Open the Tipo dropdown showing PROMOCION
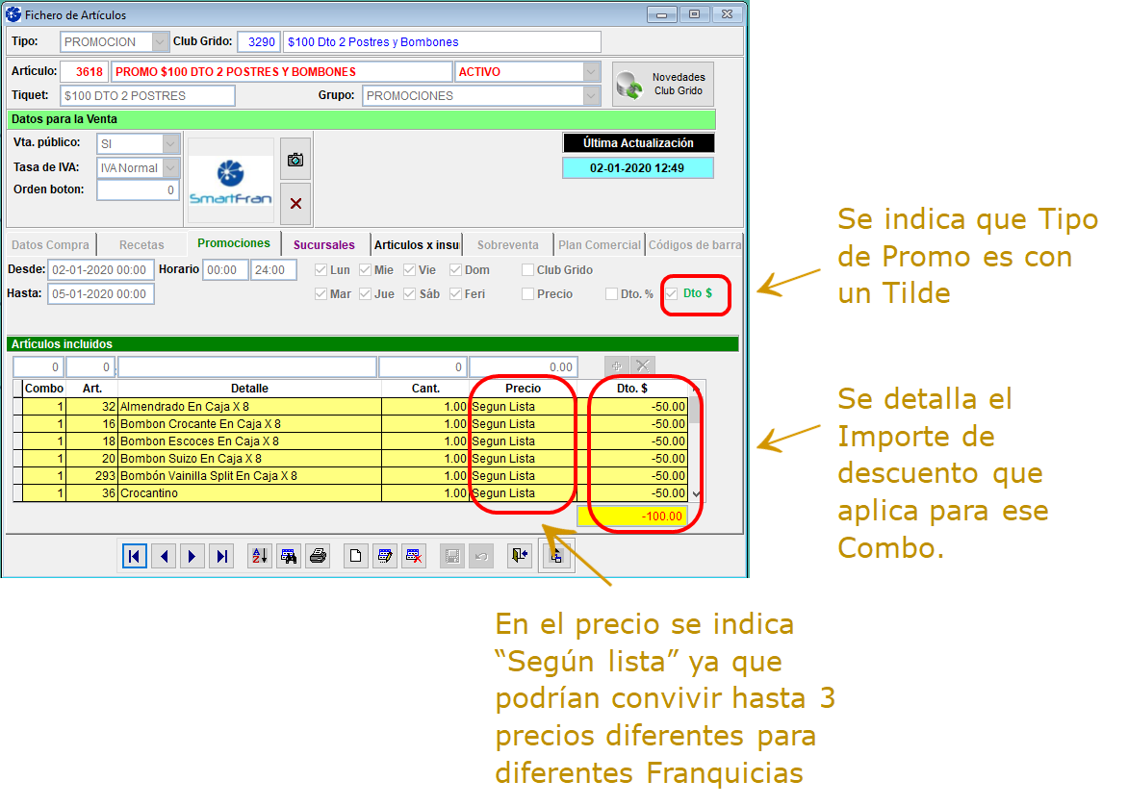 [160, 42]
